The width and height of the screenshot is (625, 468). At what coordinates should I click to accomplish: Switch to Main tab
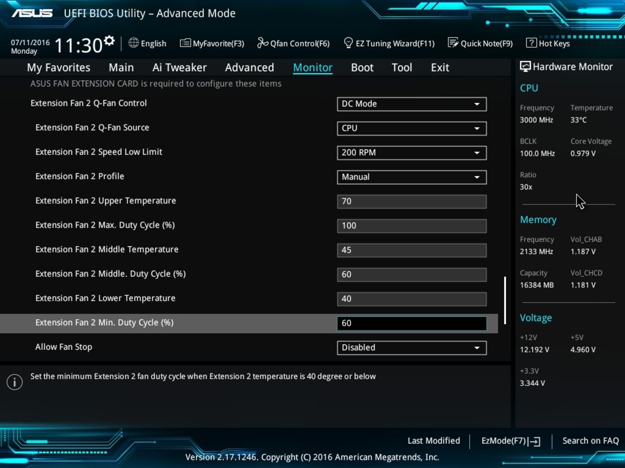[x=121, y=67]
